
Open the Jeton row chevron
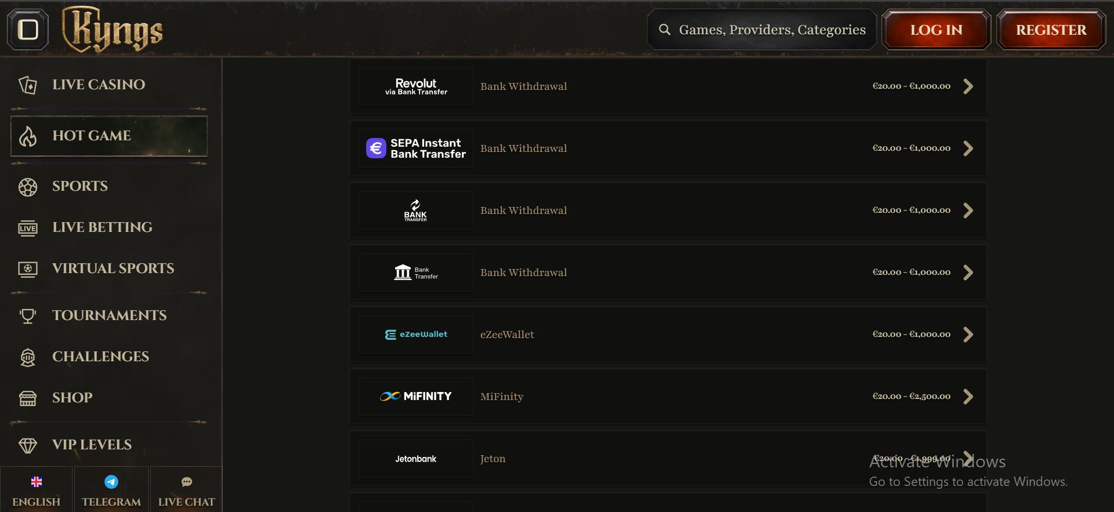pos(968,458)
